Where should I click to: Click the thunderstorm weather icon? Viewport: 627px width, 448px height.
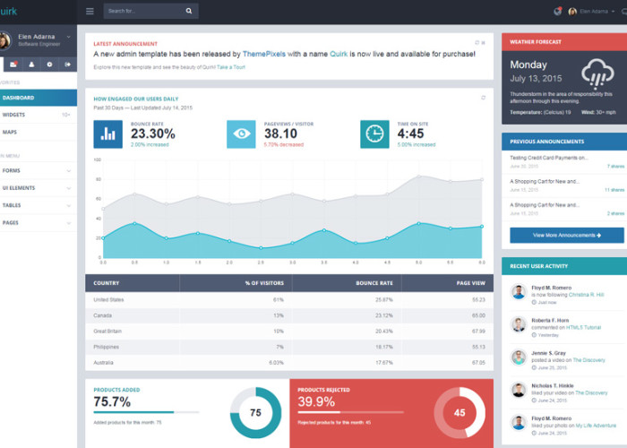point(597,73)
